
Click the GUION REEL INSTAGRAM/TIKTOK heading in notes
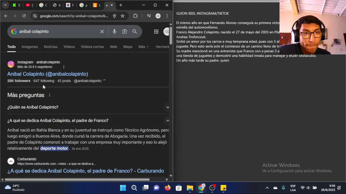[x=202, y=13]
